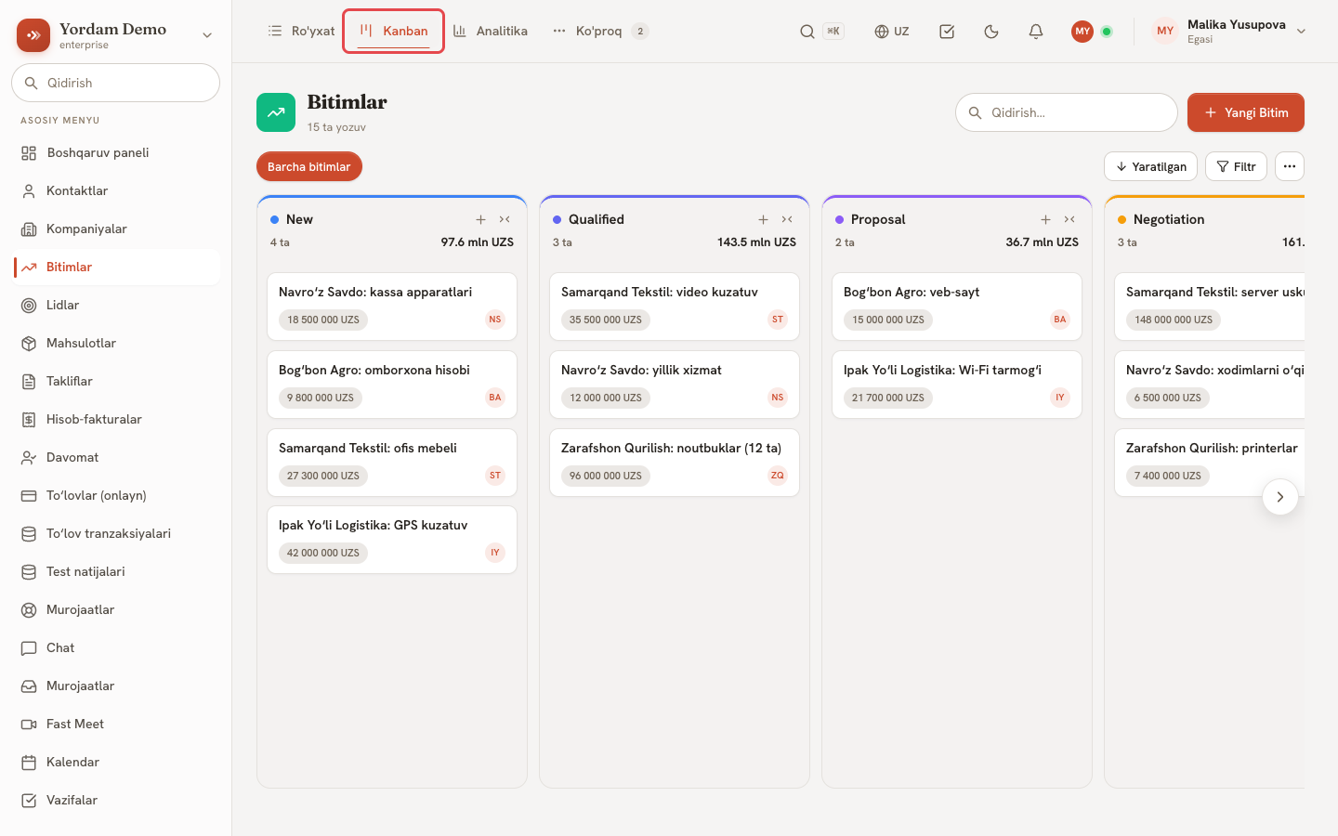Open the search icon in top bar
Viewport: 1338px width, 836px height.
click(807, 32)
